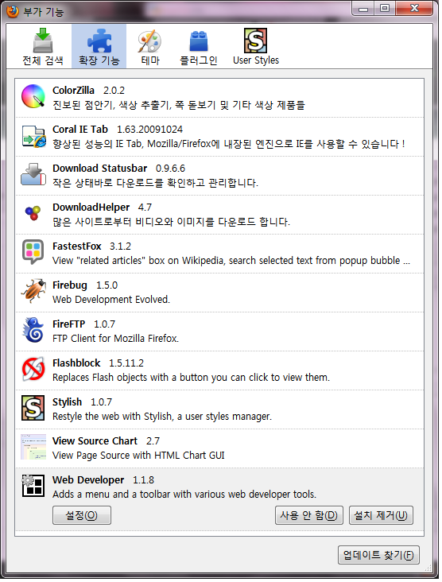Click the Flashblock prohibited icon
This screenshot has height=582, width=442.
[x=33, y=369]
